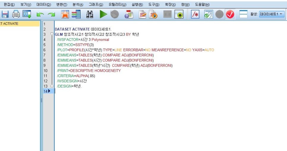Print the syntax using the printer icon
Image resolution: width=287 pixels, height=151 pixels.
(x=16, y=14)
